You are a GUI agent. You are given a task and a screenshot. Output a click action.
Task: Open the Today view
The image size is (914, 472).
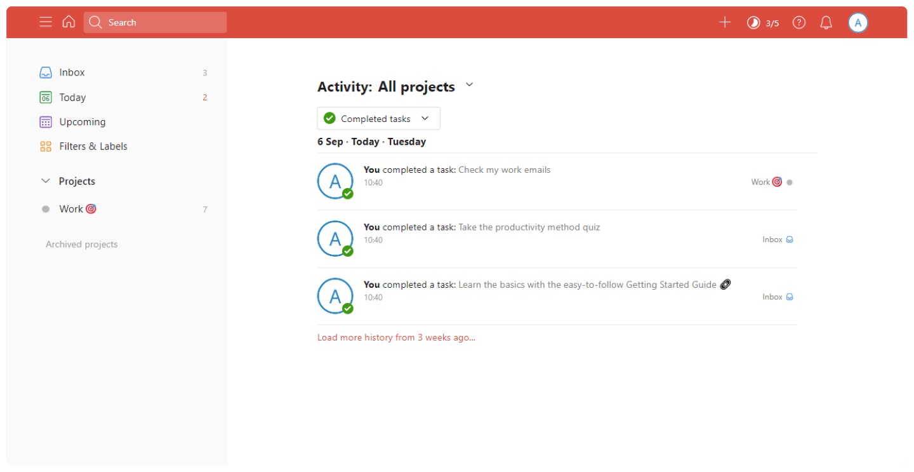point(124,97)
